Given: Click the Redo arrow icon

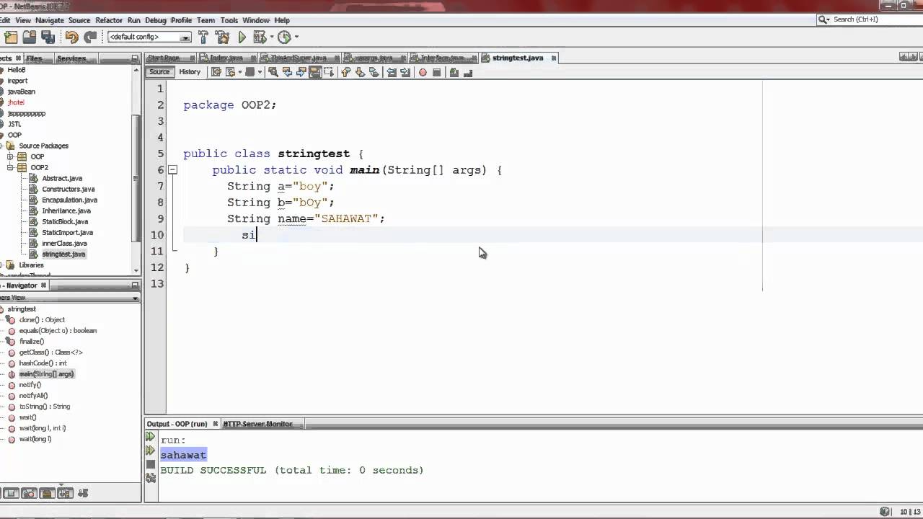Looking at the screenshot, I should [x=90, y=37].
